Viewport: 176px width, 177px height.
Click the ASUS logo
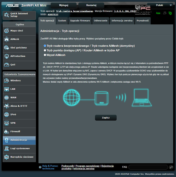pyautogui.click(x=12, y=6)
